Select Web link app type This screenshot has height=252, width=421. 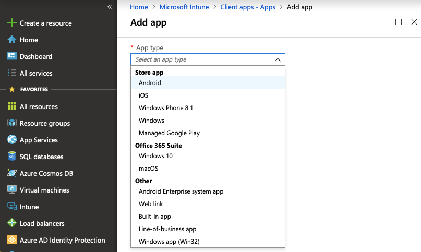tap(208, 204)
